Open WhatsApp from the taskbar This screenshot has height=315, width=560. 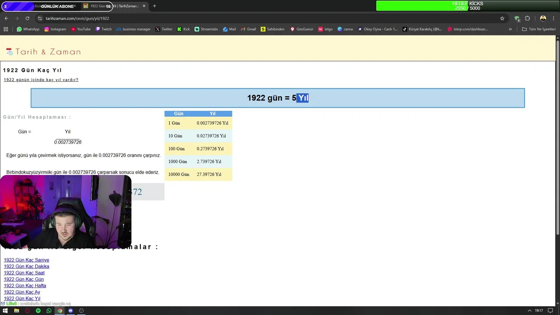(x=49, y=311)
